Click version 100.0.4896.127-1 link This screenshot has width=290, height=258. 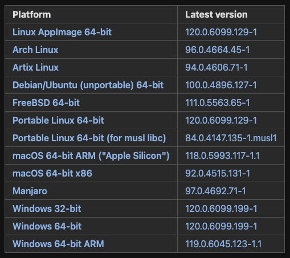click(221, 85)
